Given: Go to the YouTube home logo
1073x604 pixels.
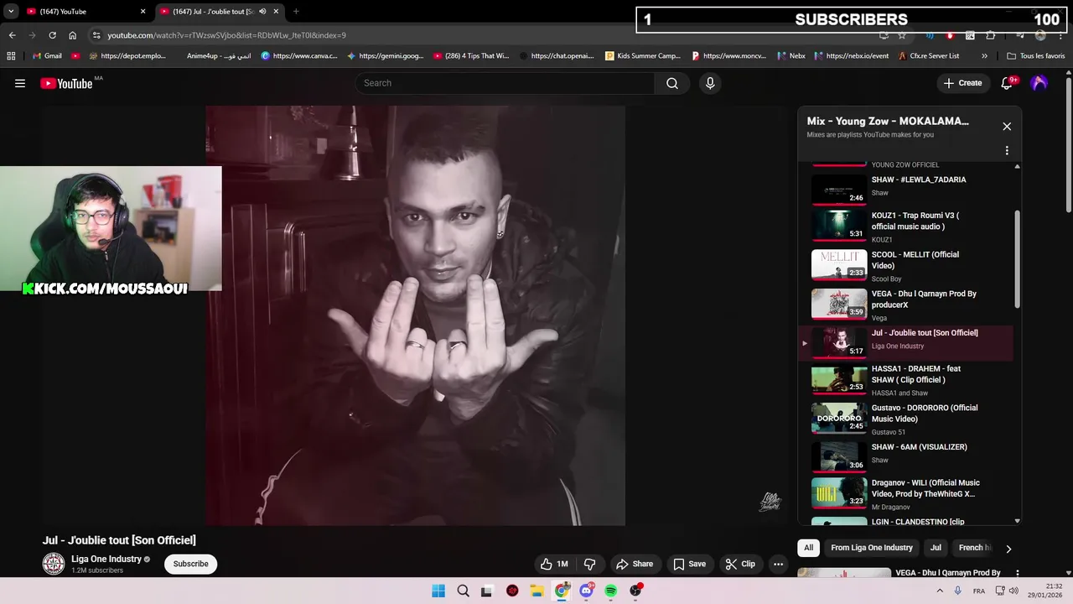Looking at the screenshot, I should 66,83.
